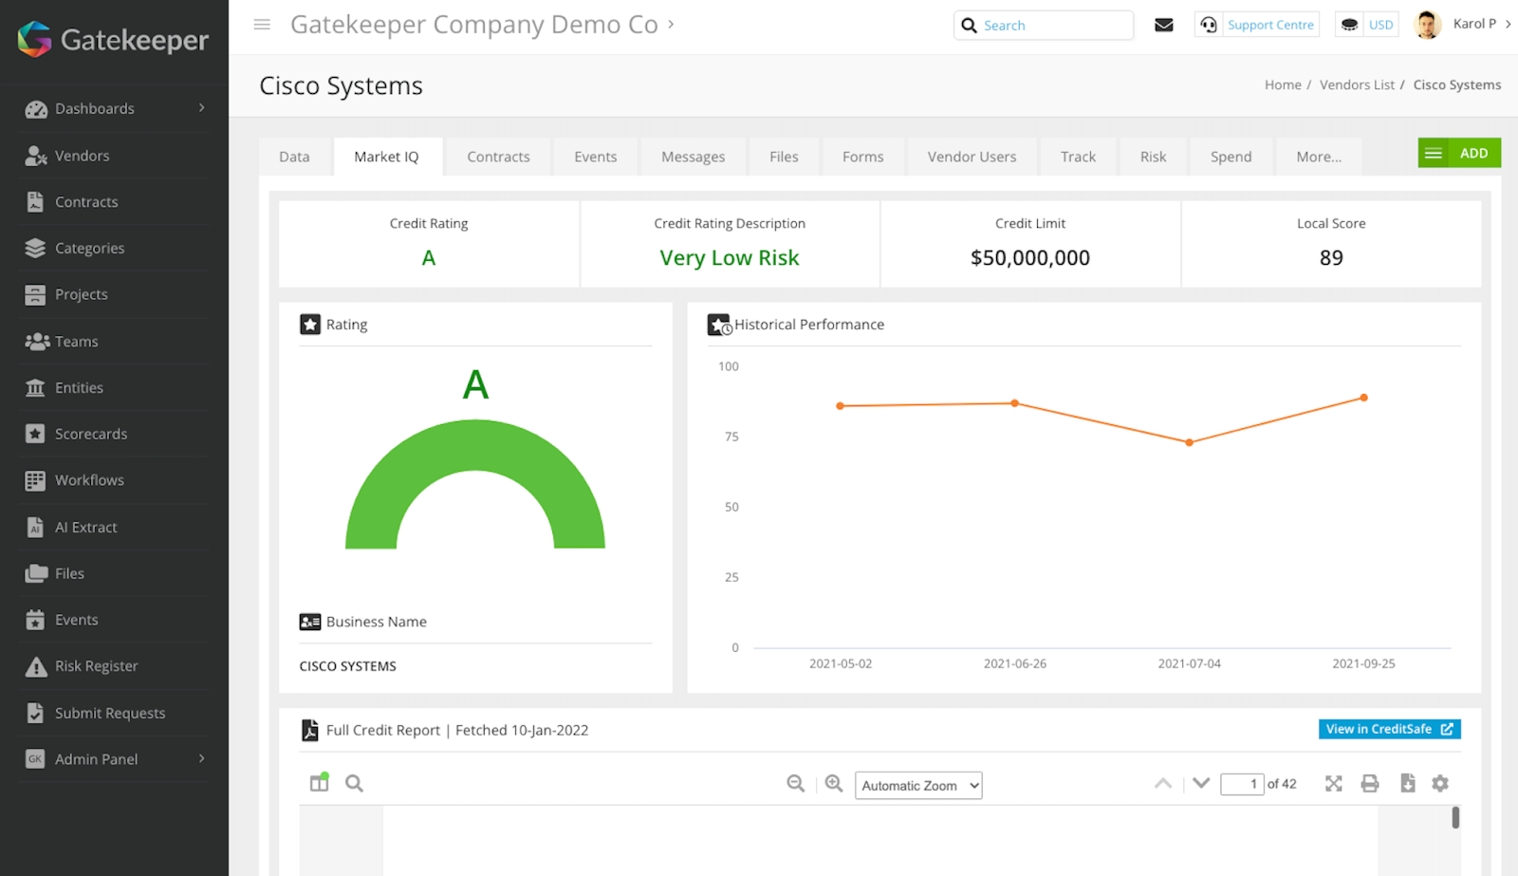This screenshot has height=876, width=1518.
Task: Click the Admin Panel GK icon
Action: point(35,759)
